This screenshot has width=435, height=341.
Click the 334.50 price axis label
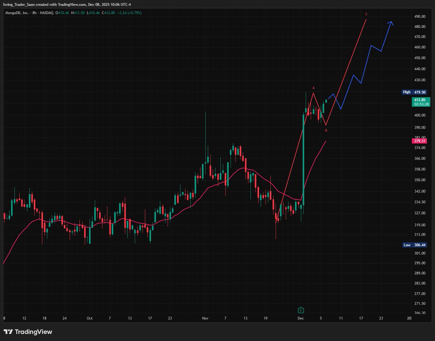click(420, 202)
